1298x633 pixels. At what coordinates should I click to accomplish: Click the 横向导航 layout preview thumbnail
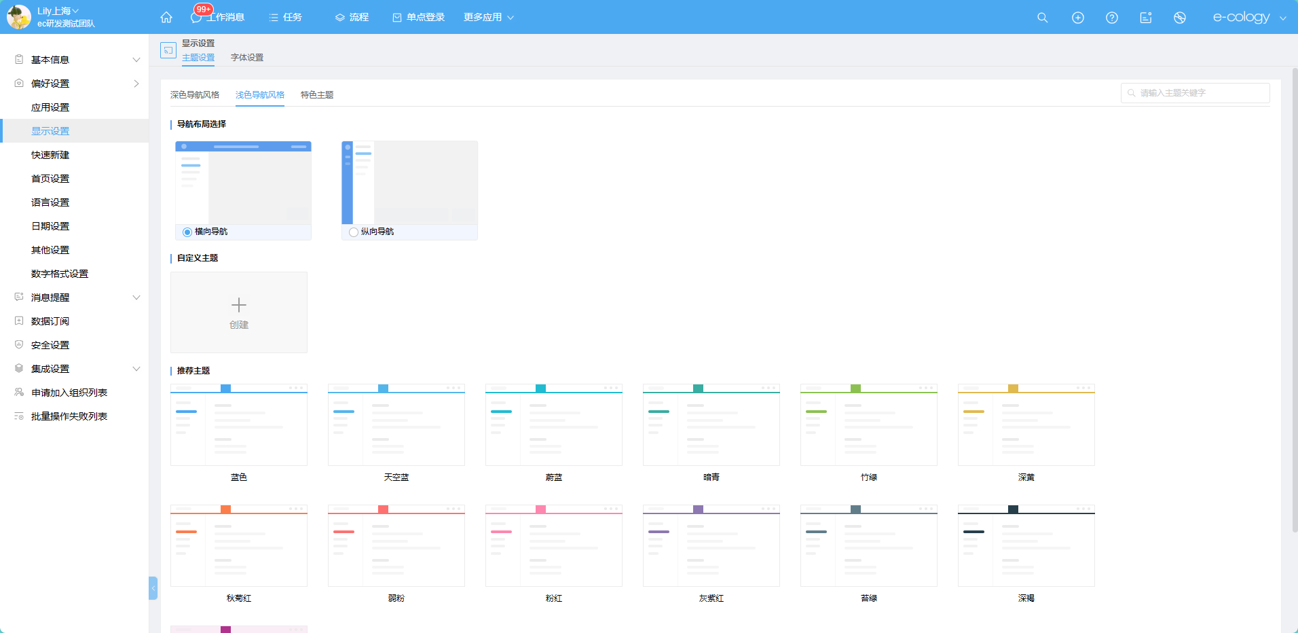click(243, 183)
